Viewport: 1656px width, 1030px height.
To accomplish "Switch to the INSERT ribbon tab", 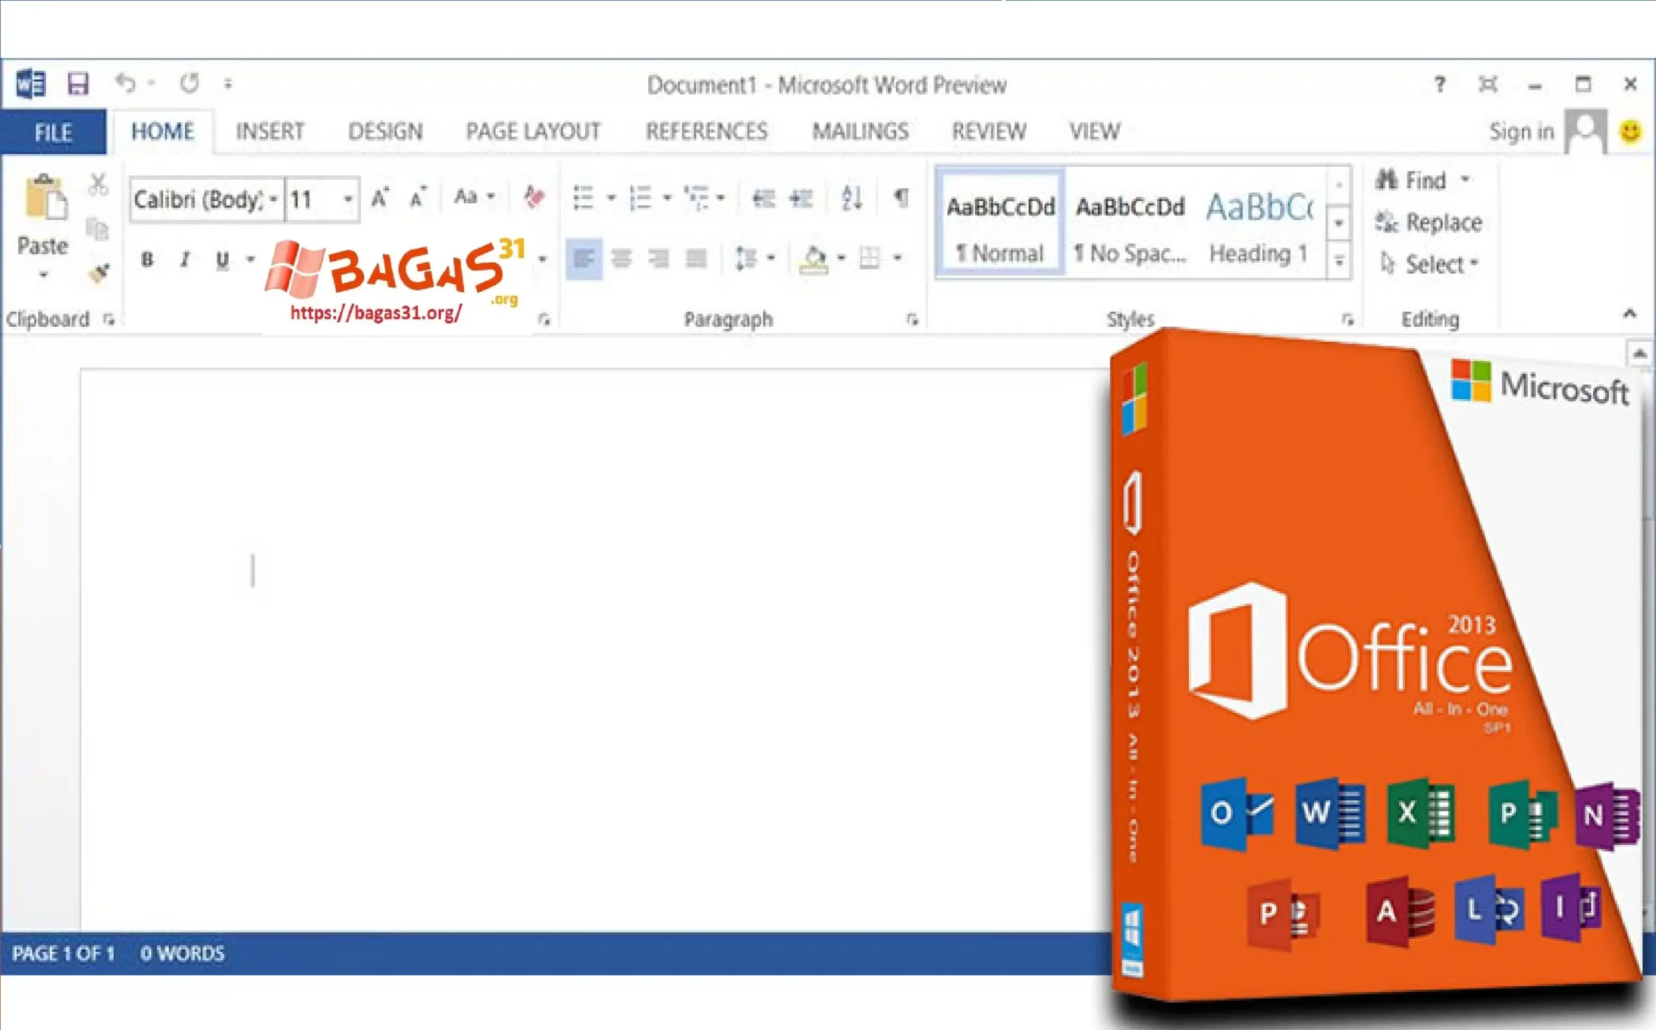I will [270, 131].
